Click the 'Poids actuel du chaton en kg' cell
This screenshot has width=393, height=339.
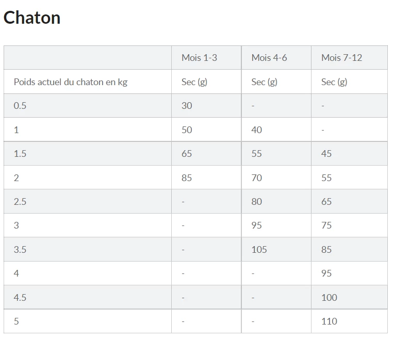[71, 82]
